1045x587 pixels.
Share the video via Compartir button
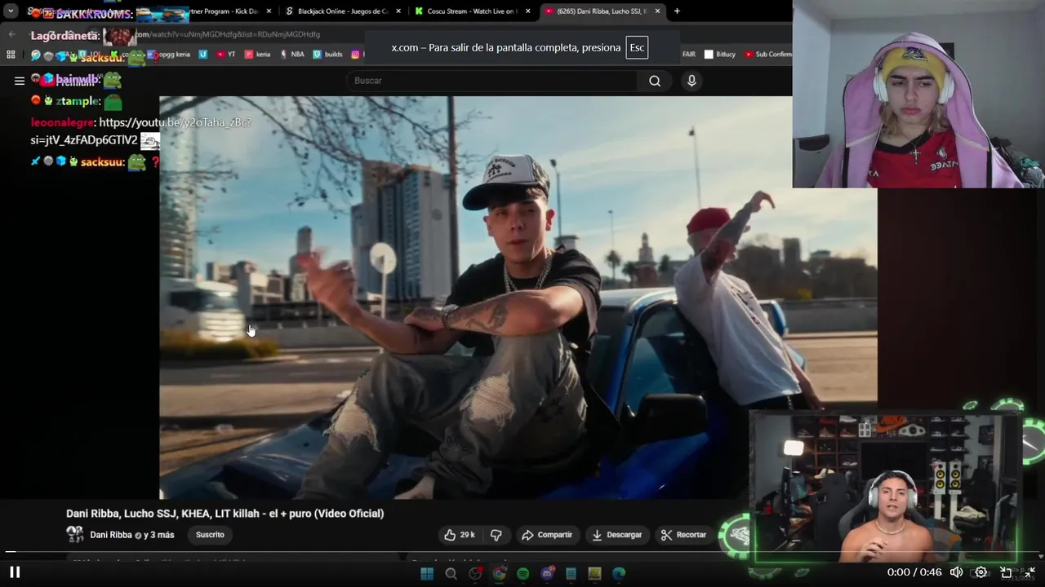547,535
